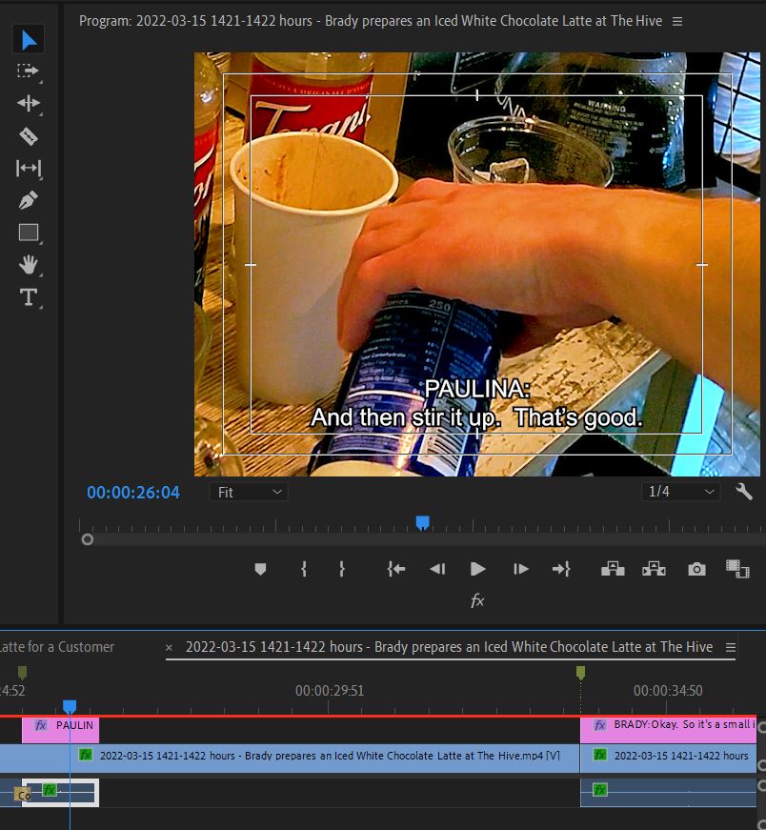Close the 2022-03-15 sequence timeline tab
This screenshot has width=766, height=830.
(x=169, y=647)
